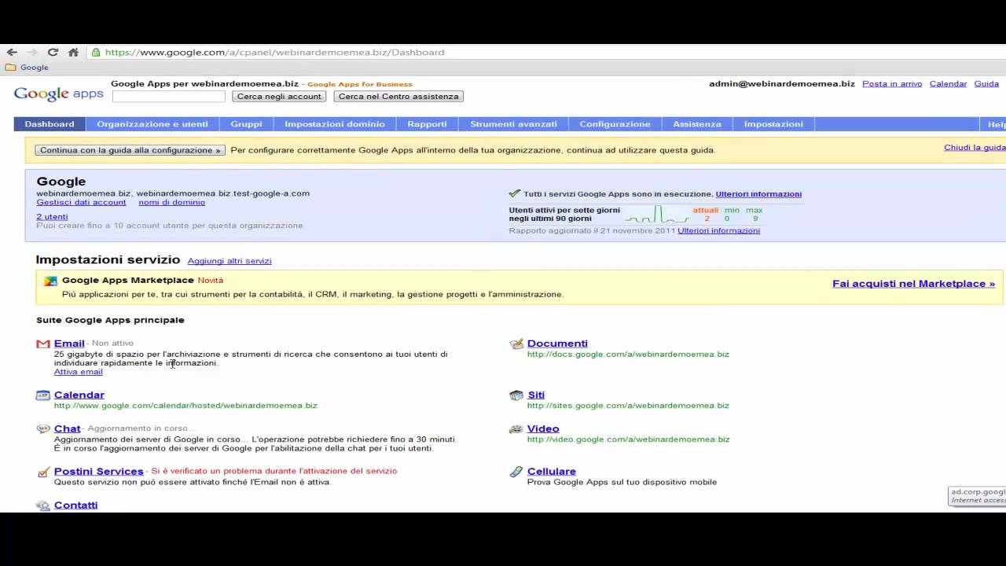Open the Rapporti tab

(x=428, y=124)
